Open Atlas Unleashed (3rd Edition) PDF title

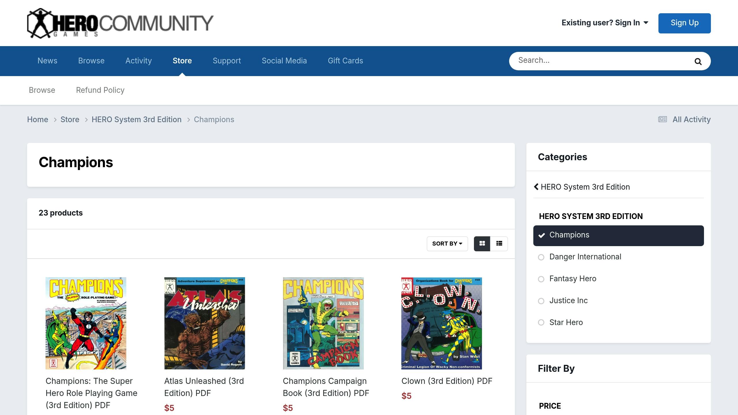pyautogui.click(x=204, y=387)
